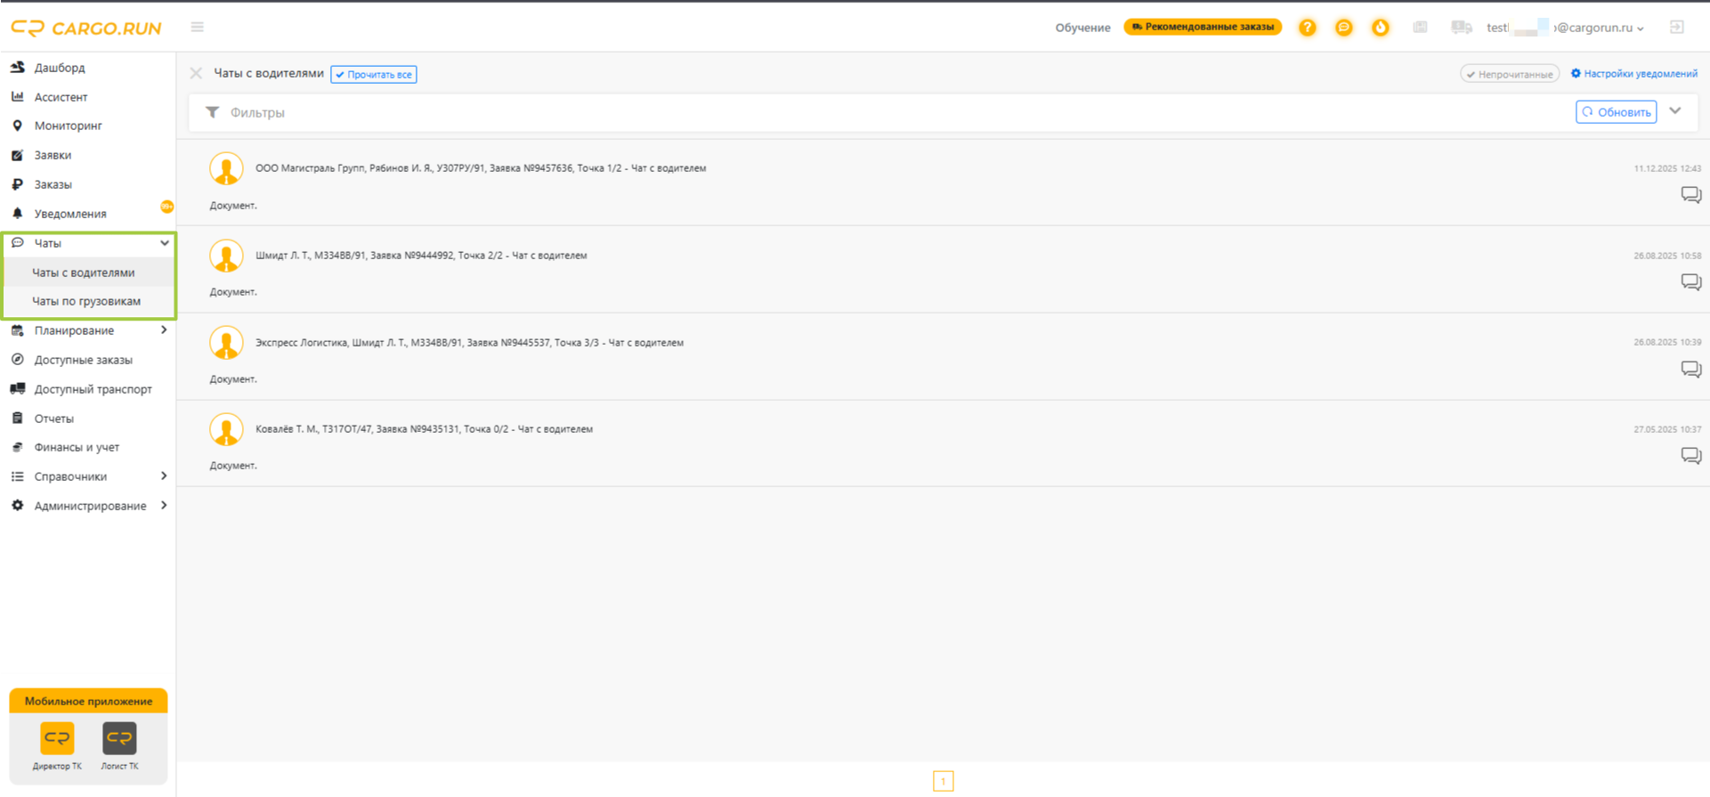Click the logout icon at top right

click(x=1677, y=28)
